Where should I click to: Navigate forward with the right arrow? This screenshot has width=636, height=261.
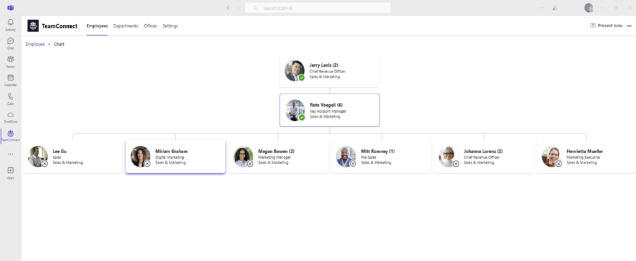click(x=238, y=7)
